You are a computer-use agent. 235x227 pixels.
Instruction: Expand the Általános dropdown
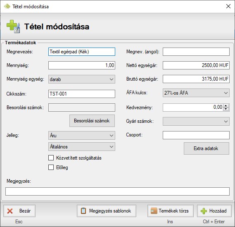pos(82,147)
